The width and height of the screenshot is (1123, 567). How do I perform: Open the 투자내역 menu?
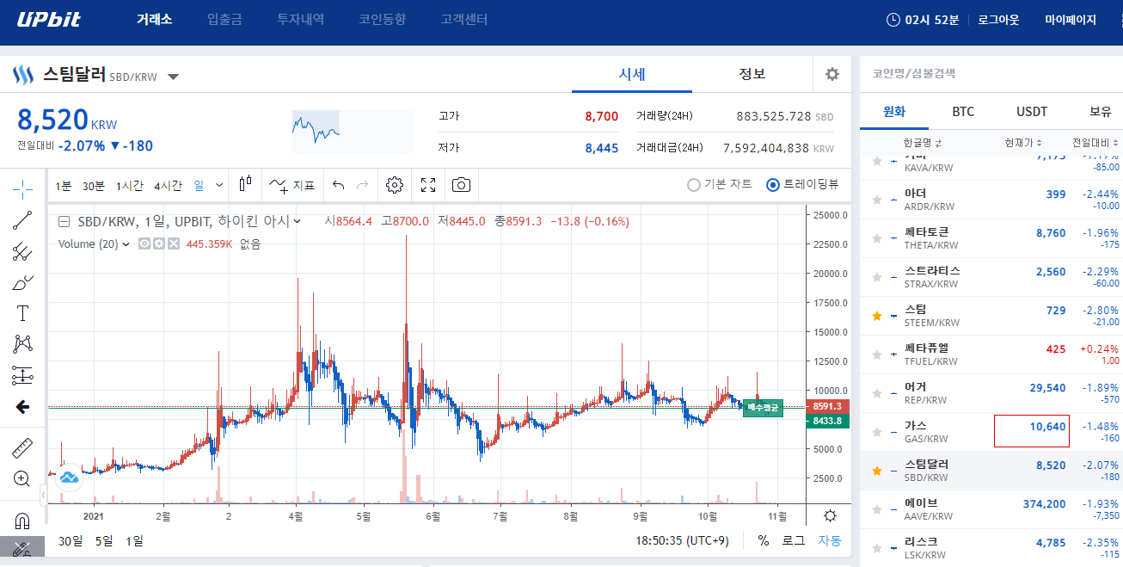301,19
